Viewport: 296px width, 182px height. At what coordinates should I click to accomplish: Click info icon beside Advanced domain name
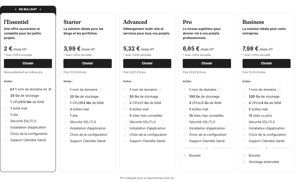coord(160,90)
